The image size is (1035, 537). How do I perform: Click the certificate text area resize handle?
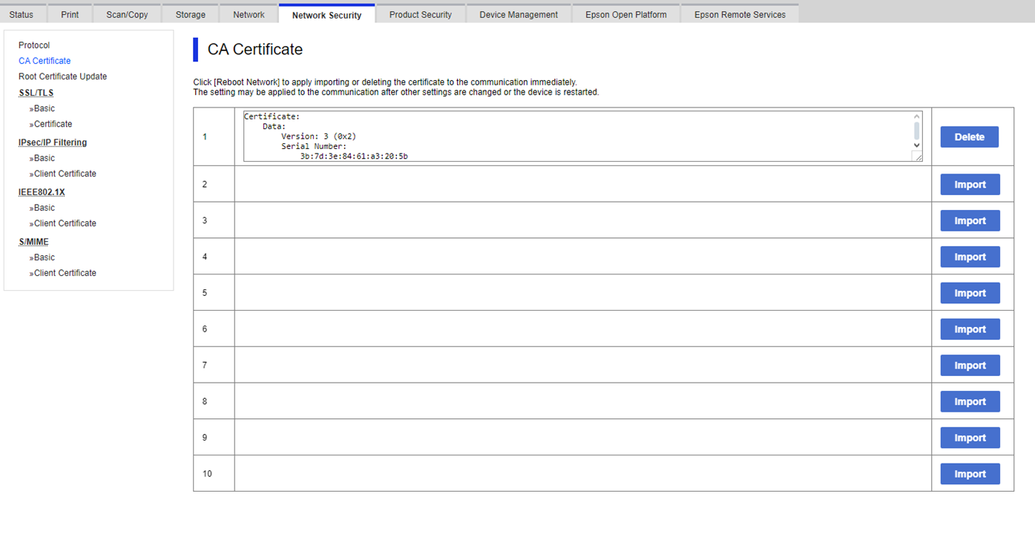click(918, 157)
